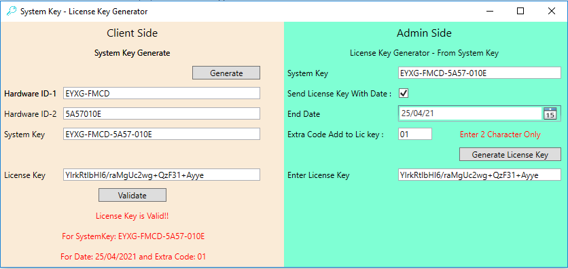
Task: Open the End Date calendar picker icon
Action: pyautogui.click(x=550, y=113)
